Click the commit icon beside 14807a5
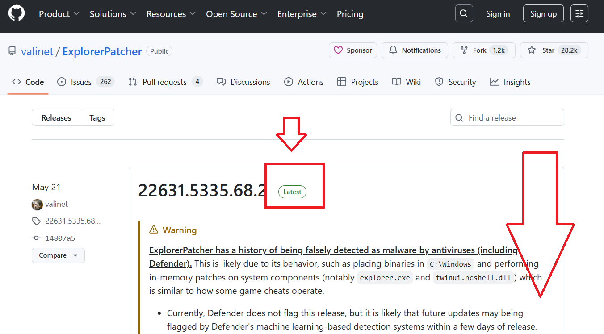Image resolution: width=604 pixels, height=334 pixels. (36, 238)
